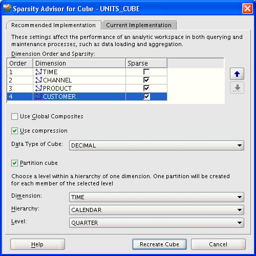256x256 pixels.
Task: Toggle the Sparse checkbox for TIME
Action: tap(146, 72)
